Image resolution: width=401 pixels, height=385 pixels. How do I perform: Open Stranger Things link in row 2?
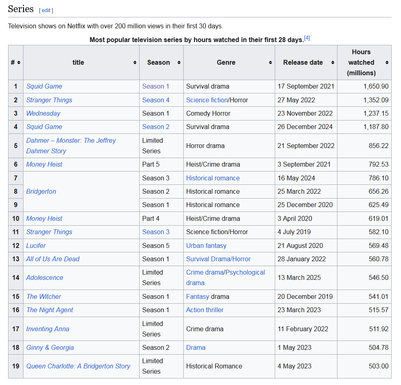pos(49,100)
